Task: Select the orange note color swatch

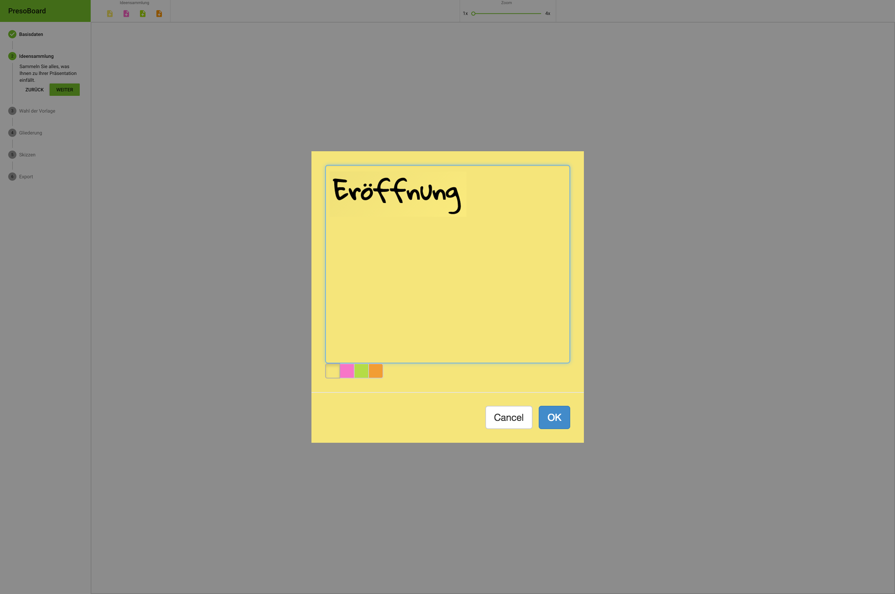Action: tap(375, 371)
